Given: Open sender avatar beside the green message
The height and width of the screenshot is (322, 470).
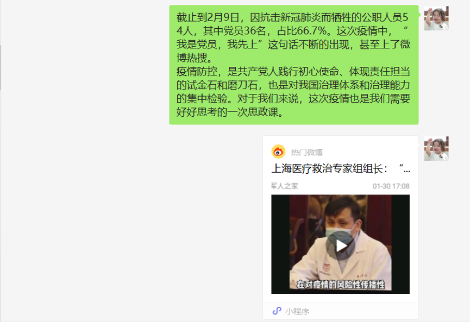Looking at the screenshot, I should 436,18.
